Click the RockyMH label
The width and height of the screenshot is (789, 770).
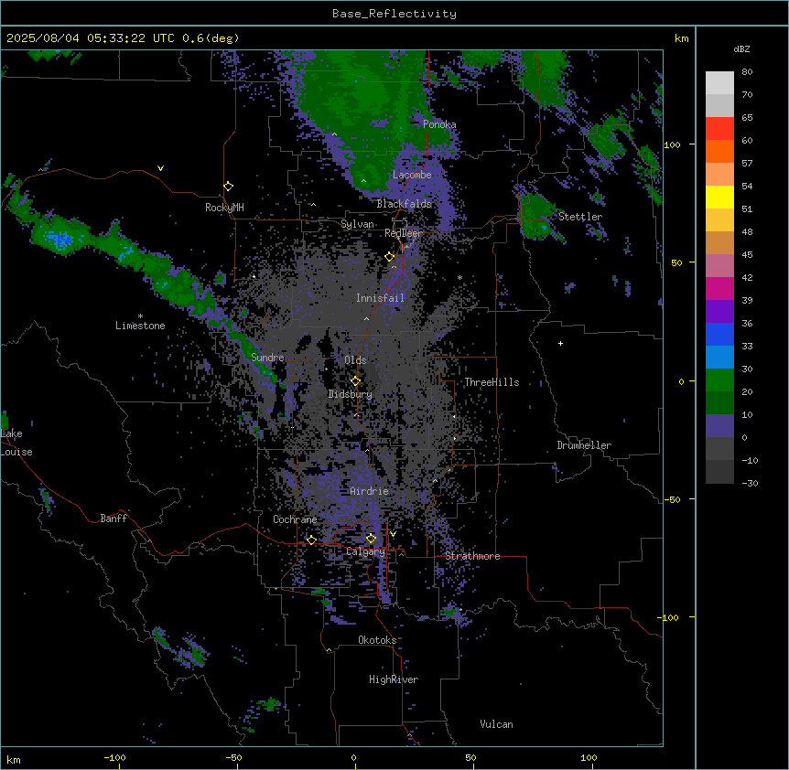tap(224, 208)
